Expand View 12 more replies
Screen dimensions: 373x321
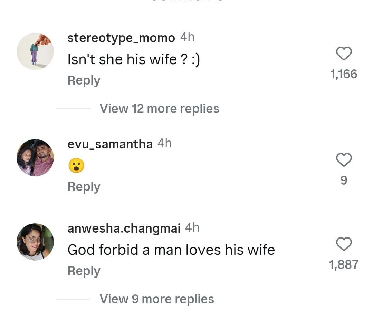pos(159,109)
